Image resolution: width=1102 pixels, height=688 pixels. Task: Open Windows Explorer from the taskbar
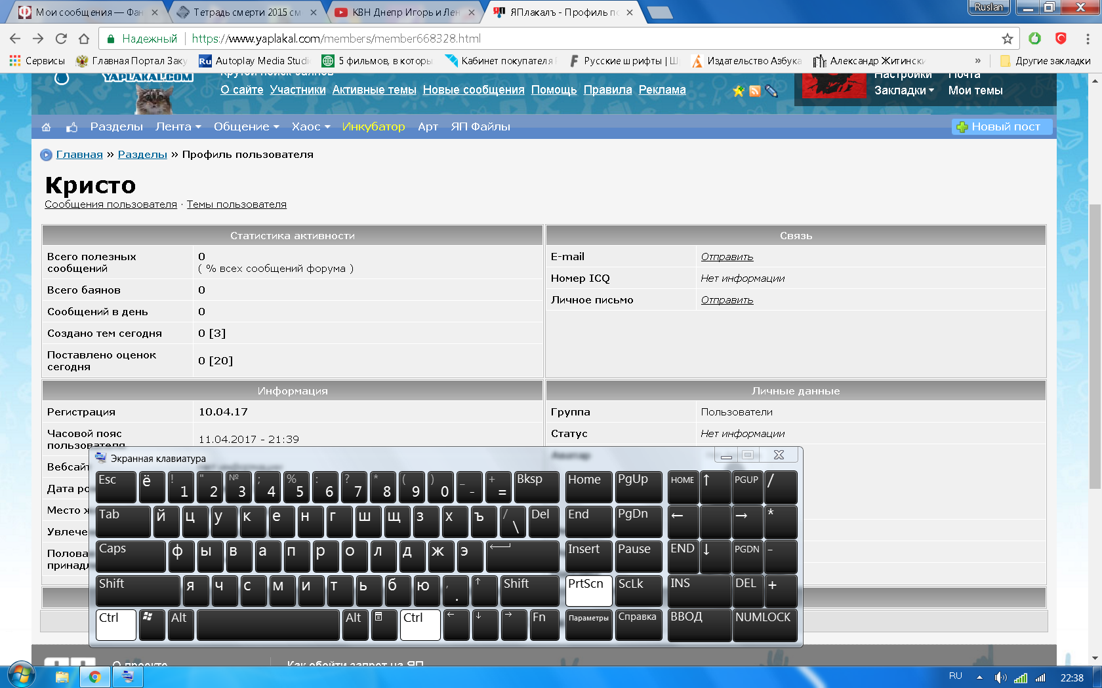pyautogui.click(x=62, y=677)
